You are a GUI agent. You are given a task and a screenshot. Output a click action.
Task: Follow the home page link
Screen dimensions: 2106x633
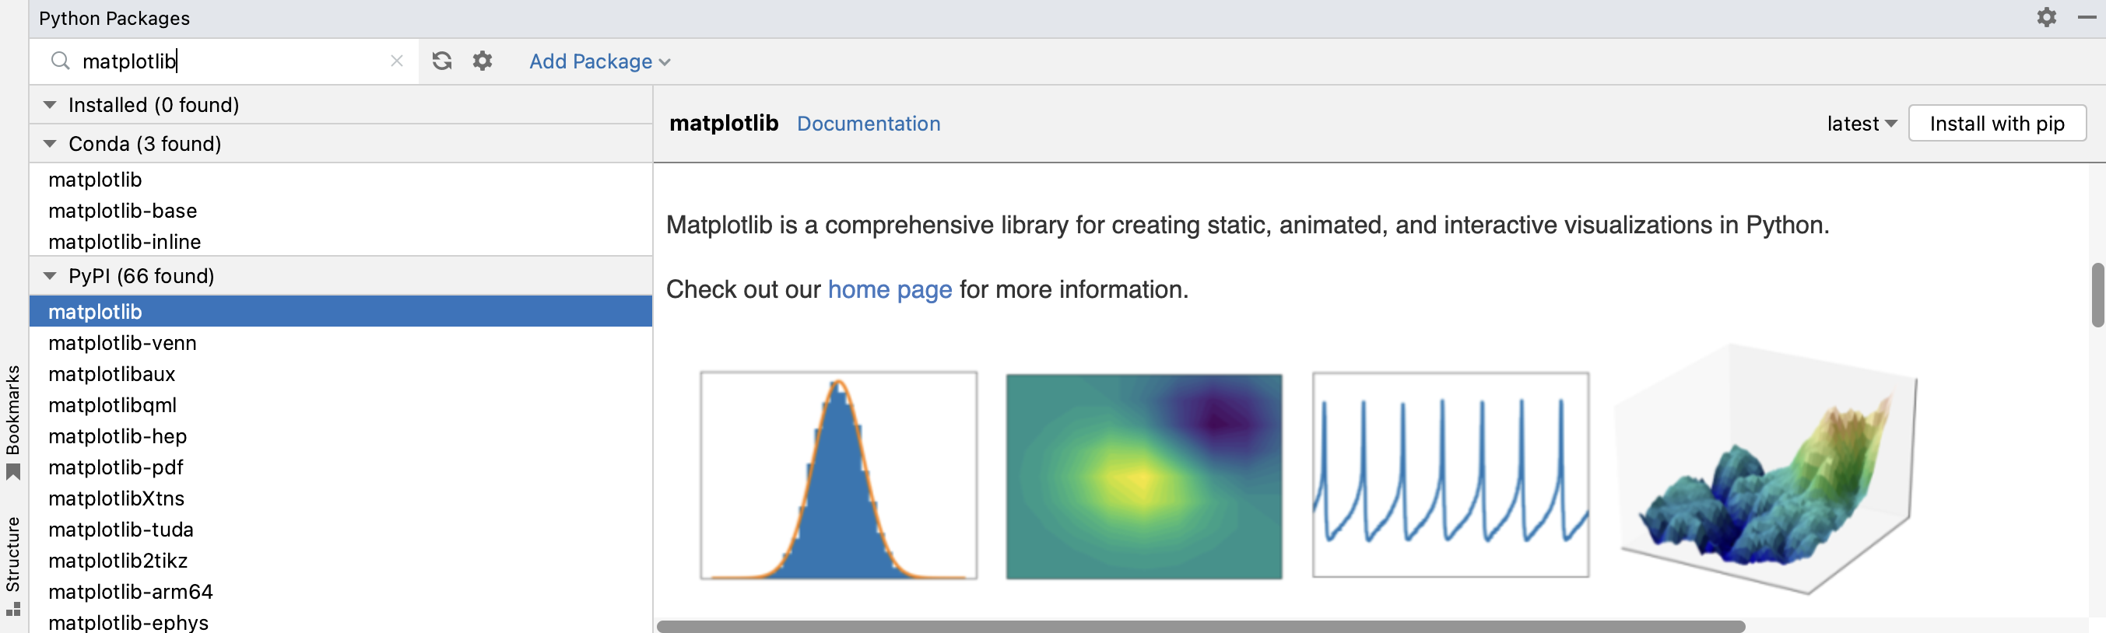pos(890,290)
